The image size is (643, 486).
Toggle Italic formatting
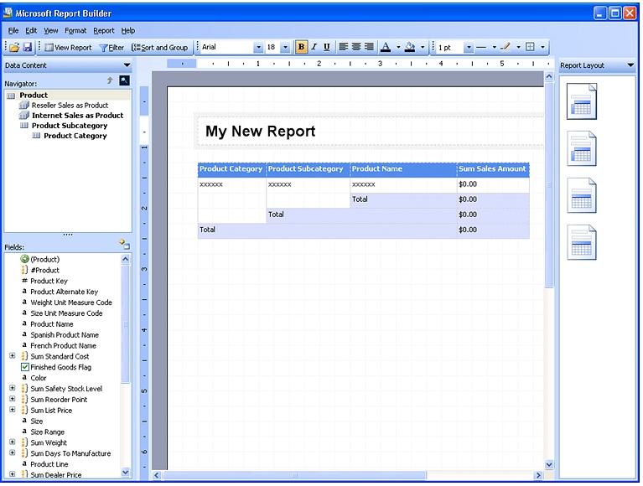pos(314,48)
